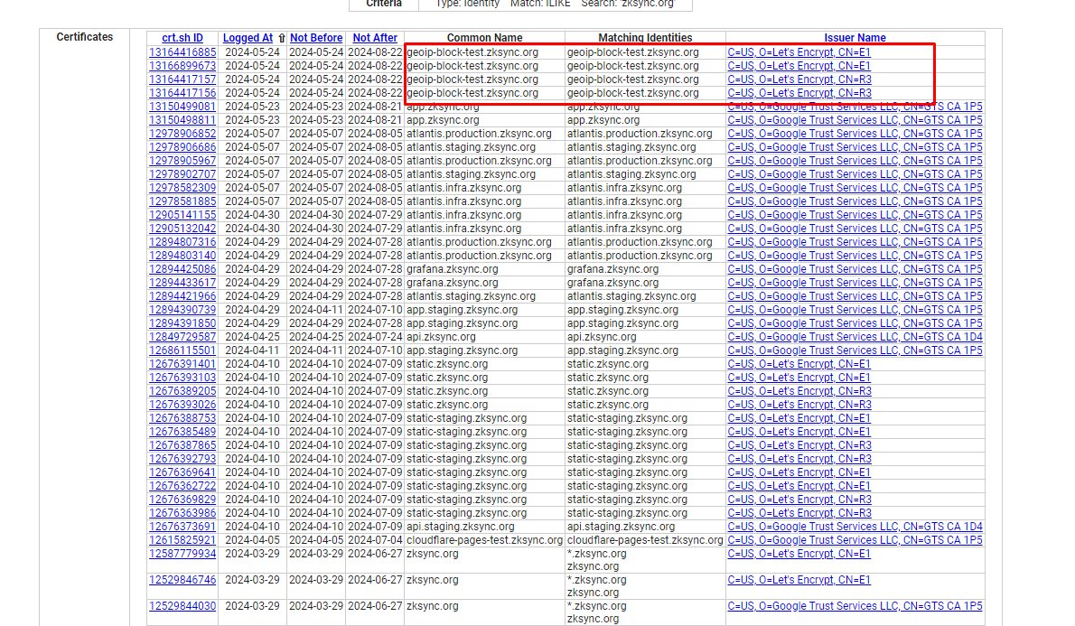Select the common name api.zksync.org
Viewport: 1075px width, 626px height.
440,337
